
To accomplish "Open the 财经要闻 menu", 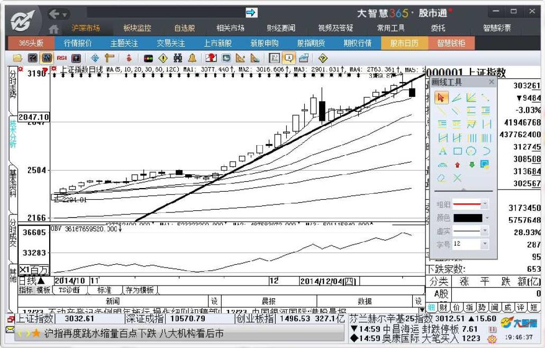I will point(281,28).
